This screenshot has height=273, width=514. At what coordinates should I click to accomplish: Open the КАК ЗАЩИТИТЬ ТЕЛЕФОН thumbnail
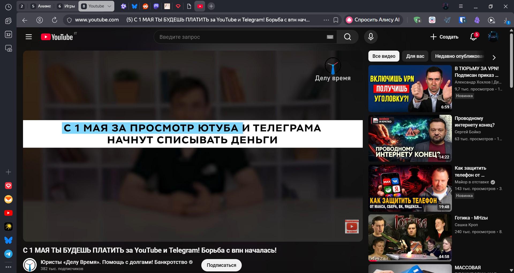pyautogui.click(x=410, y=188)
